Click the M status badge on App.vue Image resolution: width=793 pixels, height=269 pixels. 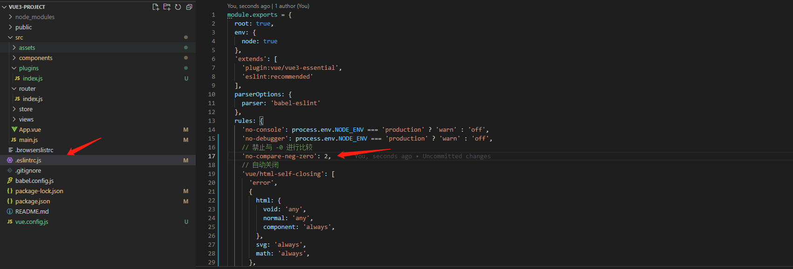(186, 129)
